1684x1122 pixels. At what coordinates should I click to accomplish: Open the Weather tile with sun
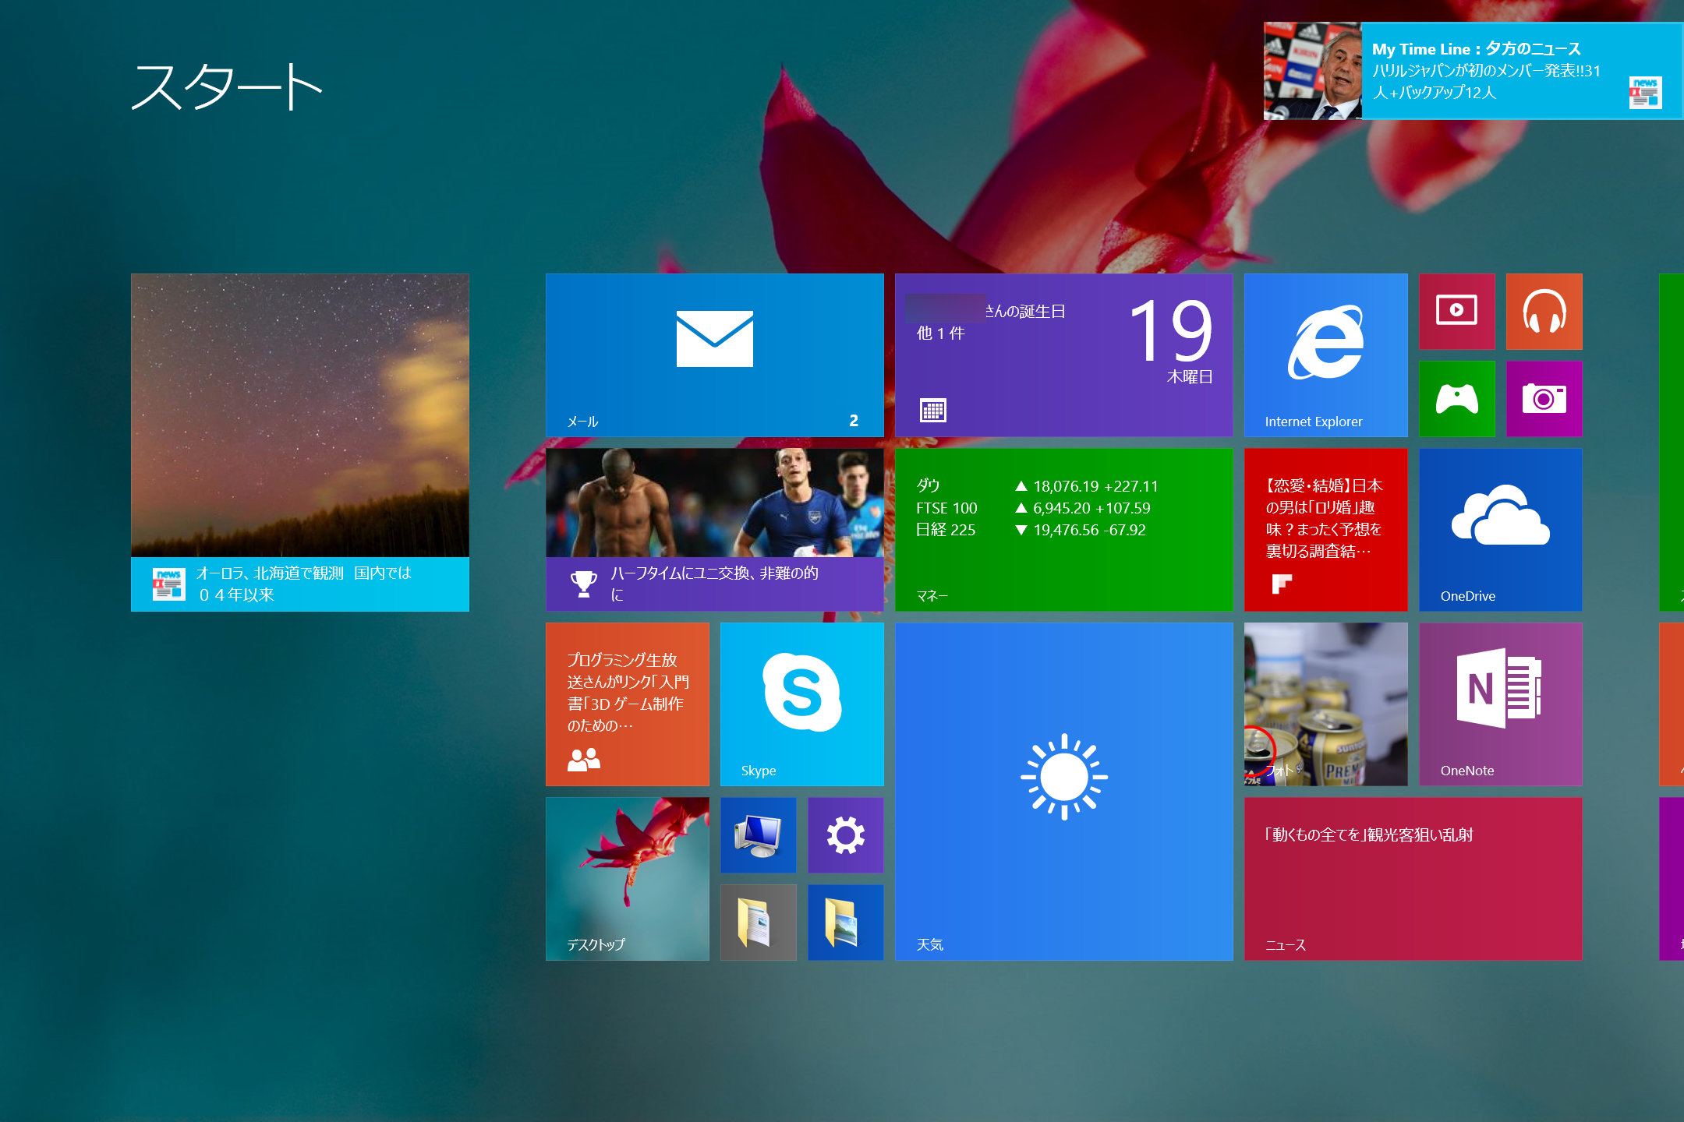[1063, 791]
